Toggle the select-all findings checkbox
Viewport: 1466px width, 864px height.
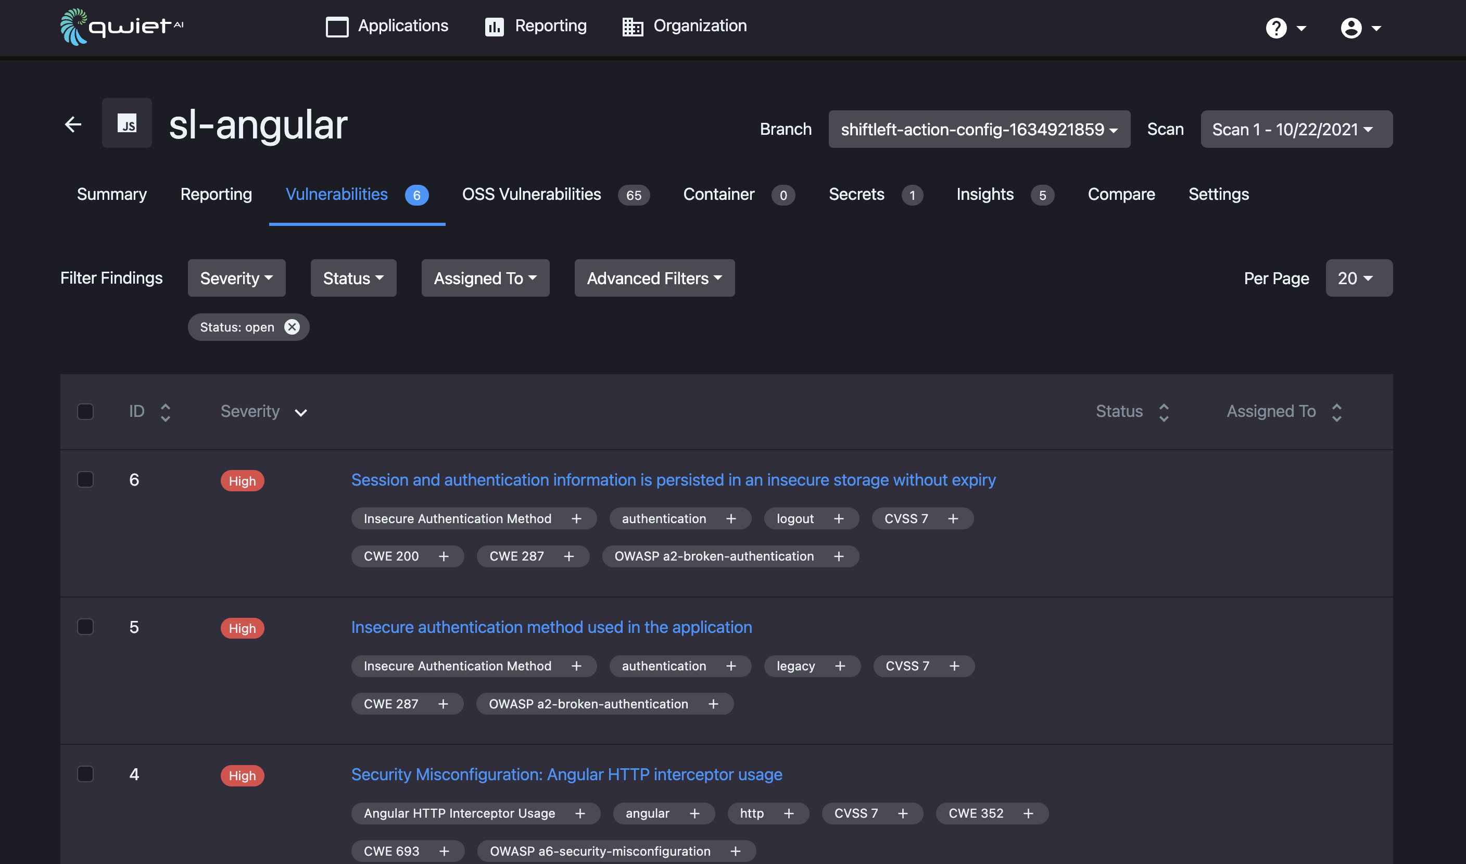coord(85,412)
